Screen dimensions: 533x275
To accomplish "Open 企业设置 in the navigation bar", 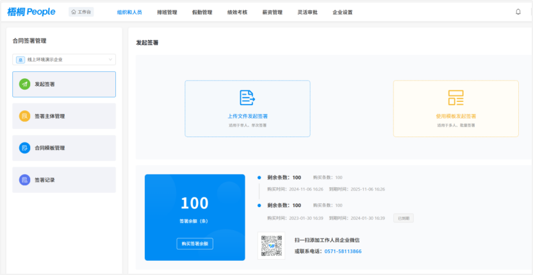I will click(343, 12).
